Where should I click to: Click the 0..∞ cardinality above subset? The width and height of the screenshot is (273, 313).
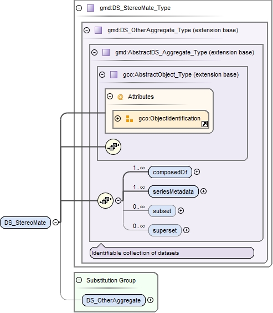(x=139, y=206)
